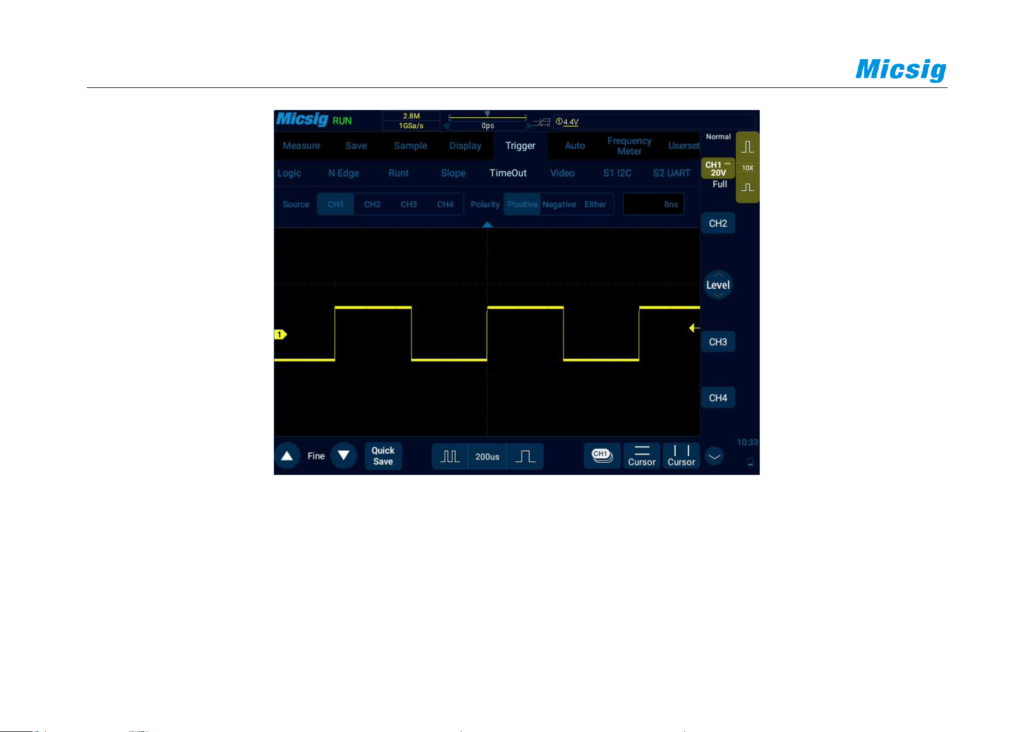Tap the trigger position marker at top

coord(487,114)
